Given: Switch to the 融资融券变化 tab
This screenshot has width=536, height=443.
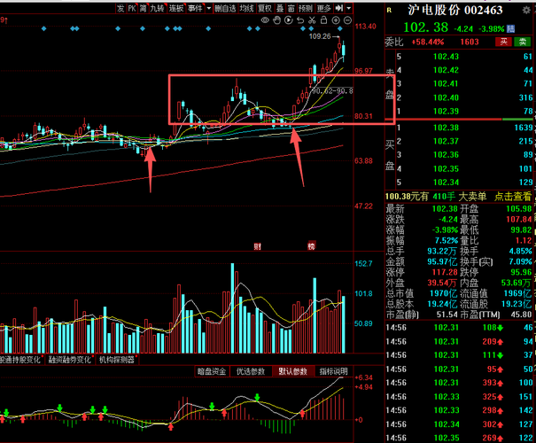Looking at the screenshot, I should pyautogui.click(x=70, y=360).
